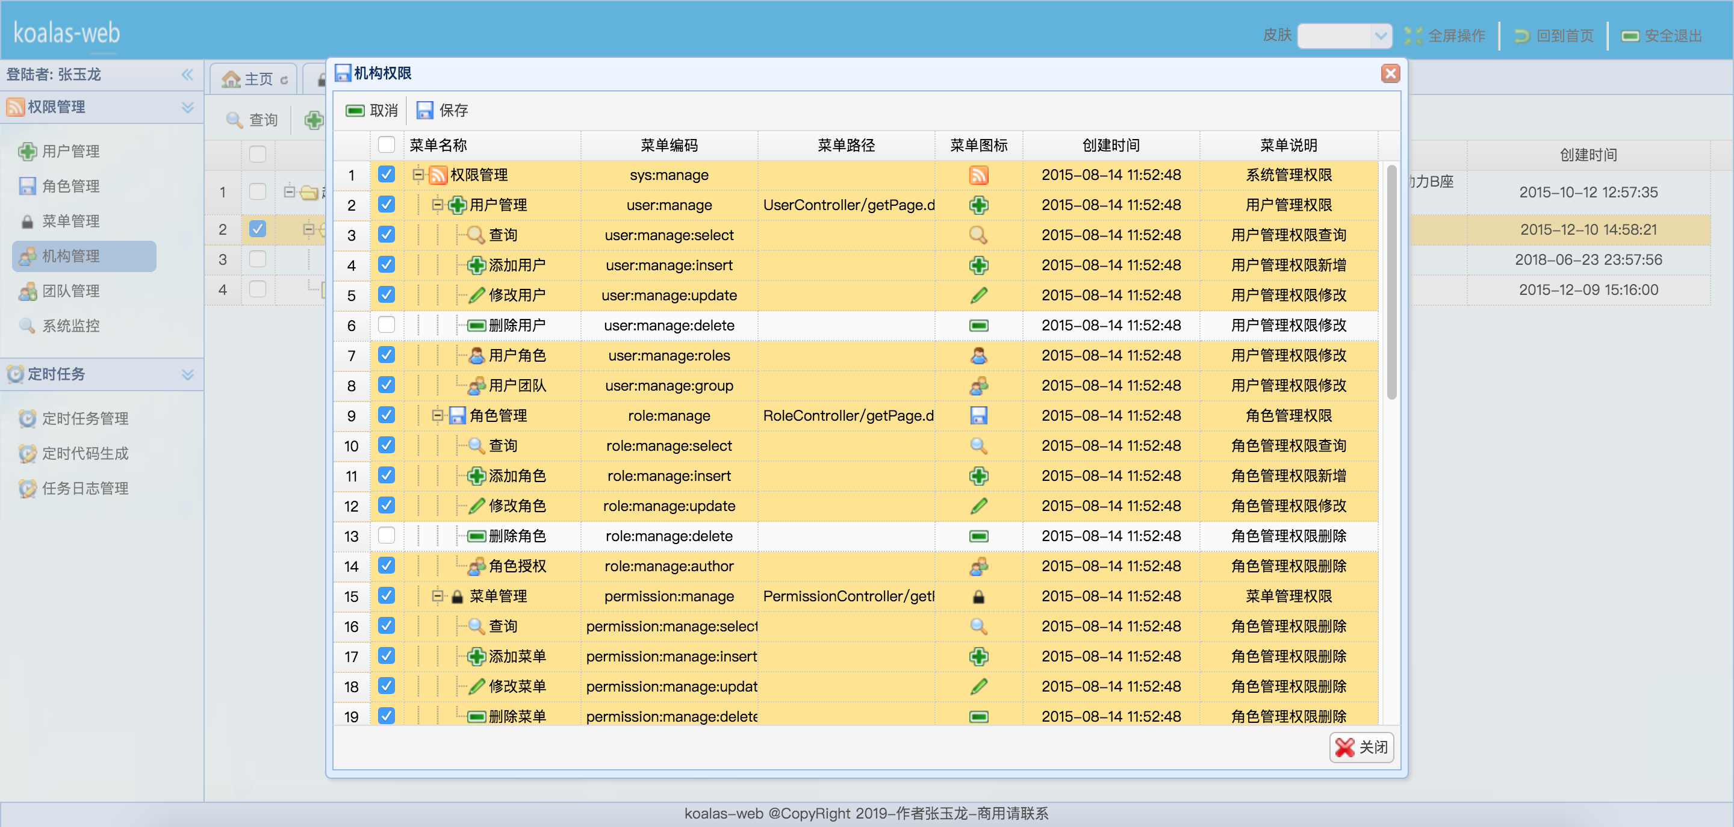Click the magnifier icon of 系统监控 in sidebar
The width and height of the screenshot is (1734, 827).
[28, 326]
